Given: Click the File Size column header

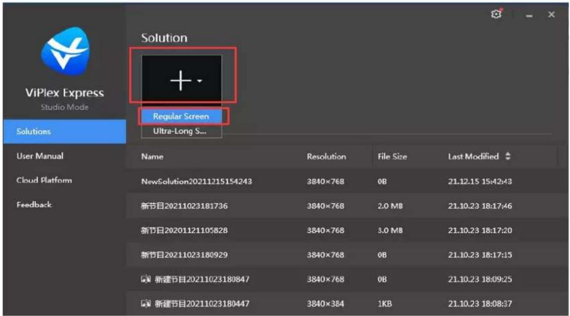Looking at the screenshot, I should click(392, 157).
